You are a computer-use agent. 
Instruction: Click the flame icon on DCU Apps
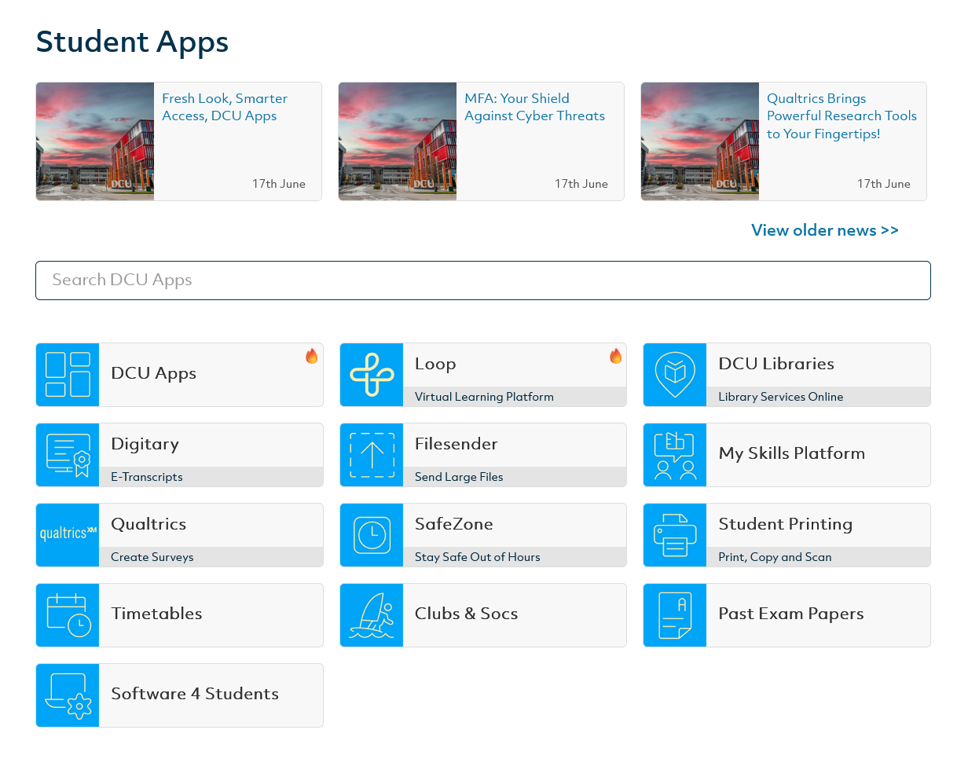(312, 356)
